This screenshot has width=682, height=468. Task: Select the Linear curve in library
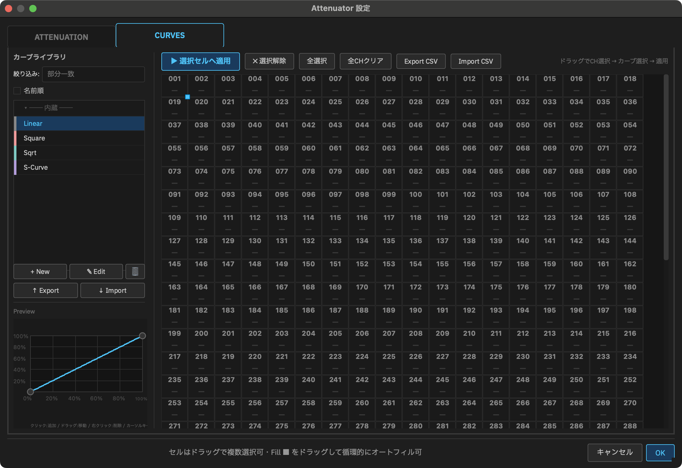[79, 123]
